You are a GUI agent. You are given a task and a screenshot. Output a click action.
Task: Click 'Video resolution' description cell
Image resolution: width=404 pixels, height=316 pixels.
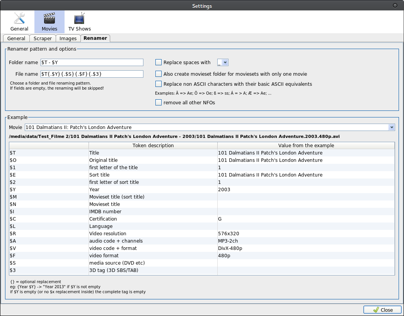153,234
